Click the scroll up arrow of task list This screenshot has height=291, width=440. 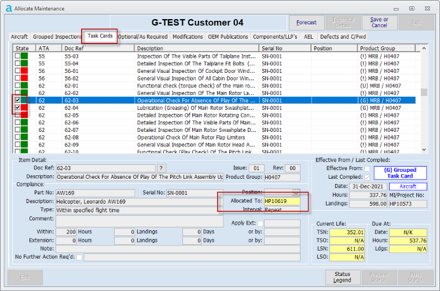424,49
